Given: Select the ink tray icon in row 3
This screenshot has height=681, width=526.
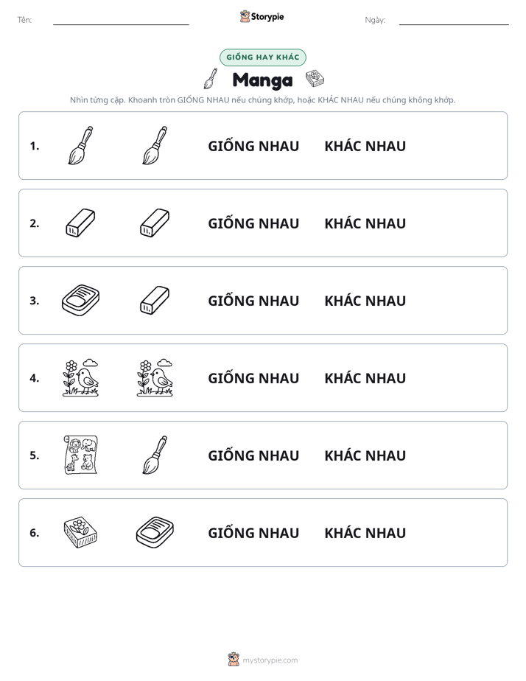Looking at the screenshot, I should click(81, 300).
